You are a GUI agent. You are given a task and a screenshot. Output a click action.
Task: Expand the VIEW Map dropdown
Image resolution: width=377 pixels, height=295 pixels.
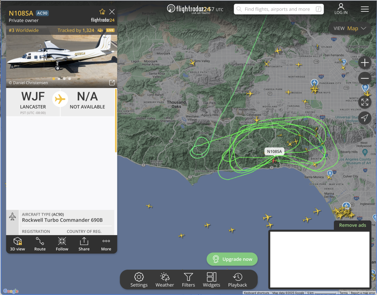point(350,28)
